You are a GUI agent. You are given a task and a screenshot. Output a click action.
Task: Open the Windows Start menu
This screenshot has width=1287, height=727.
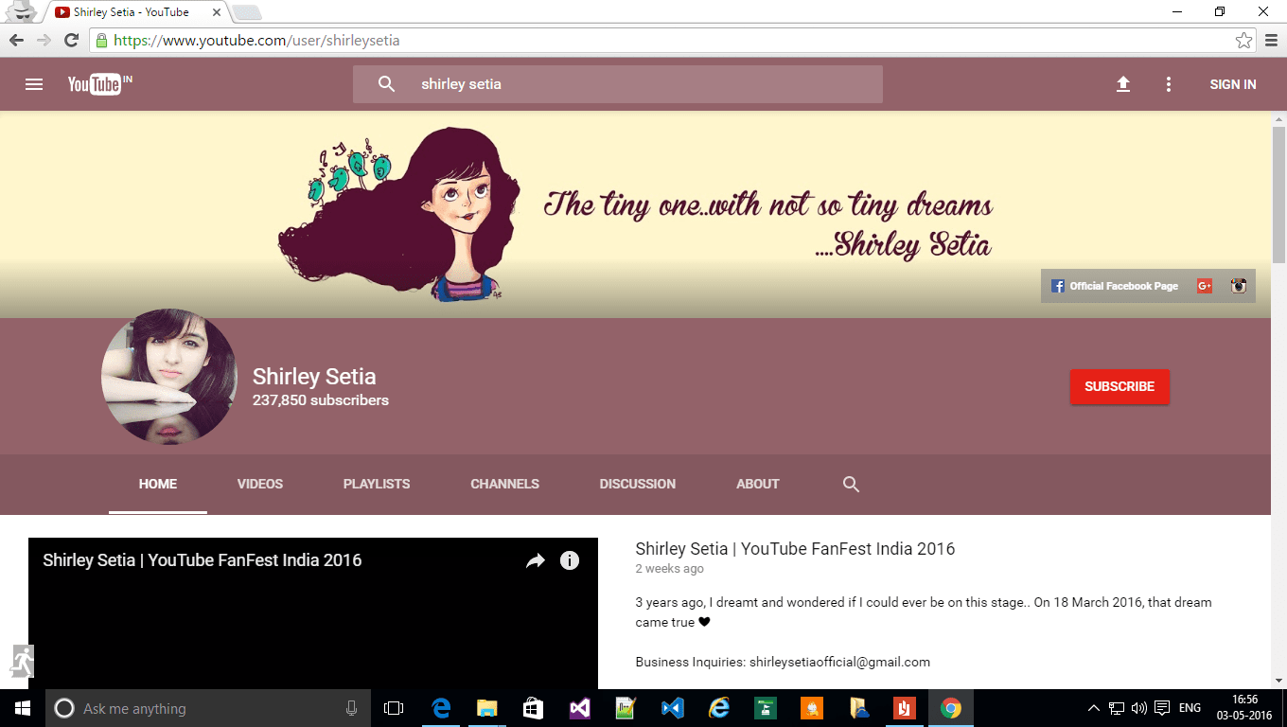[x=22, y=708]
